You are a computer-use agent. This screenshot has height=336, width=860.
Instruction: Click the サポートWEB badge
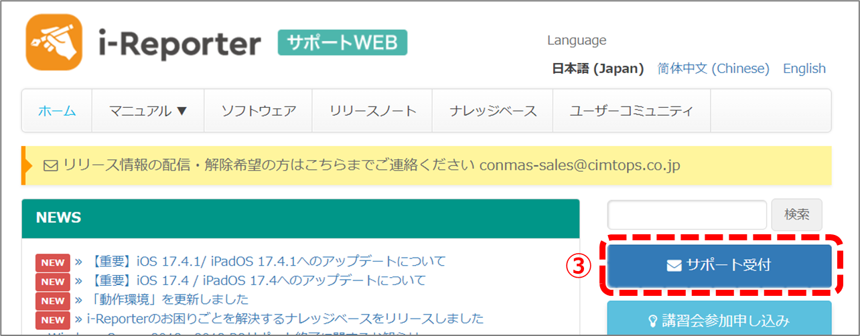coord(342,44)
